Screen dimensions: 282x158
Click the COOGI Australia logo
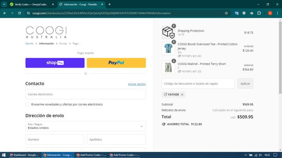[x=46, y=32]
